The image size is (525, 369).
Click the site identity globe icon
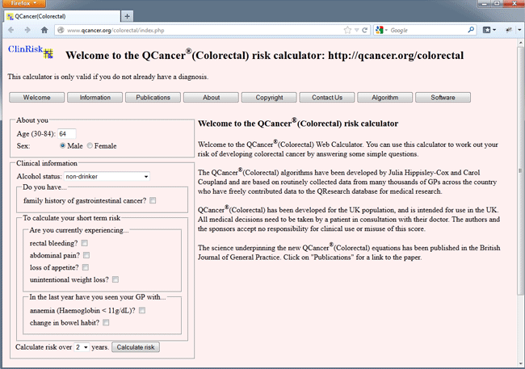(x=61, y=30)
